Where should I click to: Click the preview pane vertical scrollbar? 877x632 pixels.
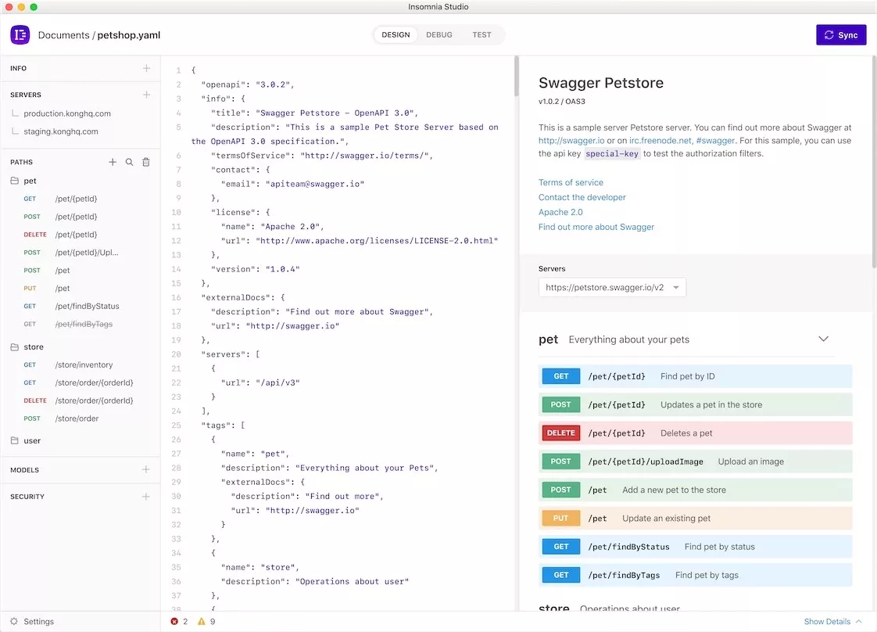coord(874,162)
